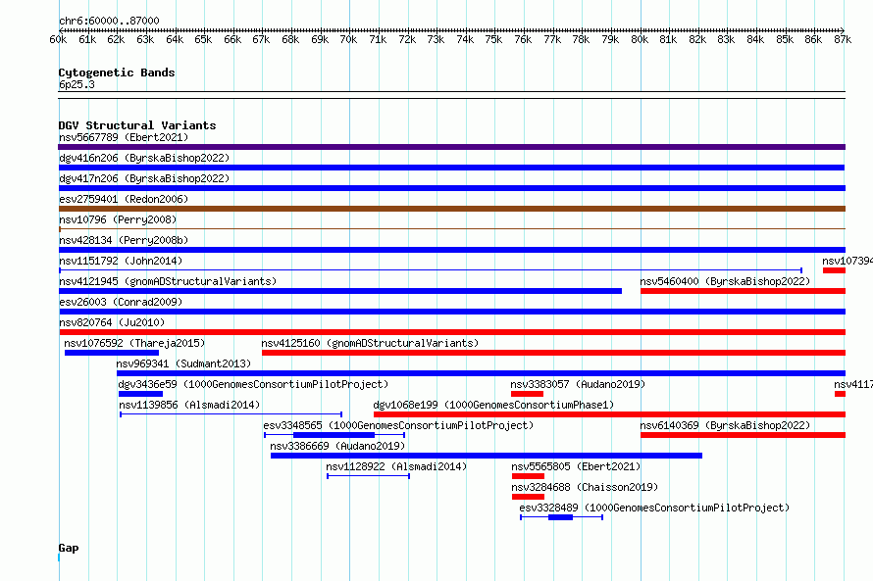Select the nsv1139856 (Alsmadi2014) variant label
Viewport: 873px width, 581px height.
pos(189,405)
